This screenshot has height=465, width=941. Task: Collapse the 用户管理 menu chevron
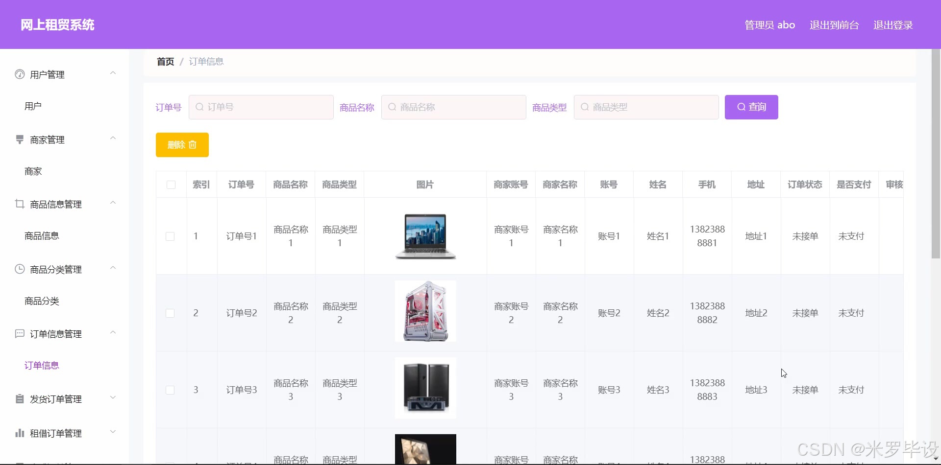113,73
